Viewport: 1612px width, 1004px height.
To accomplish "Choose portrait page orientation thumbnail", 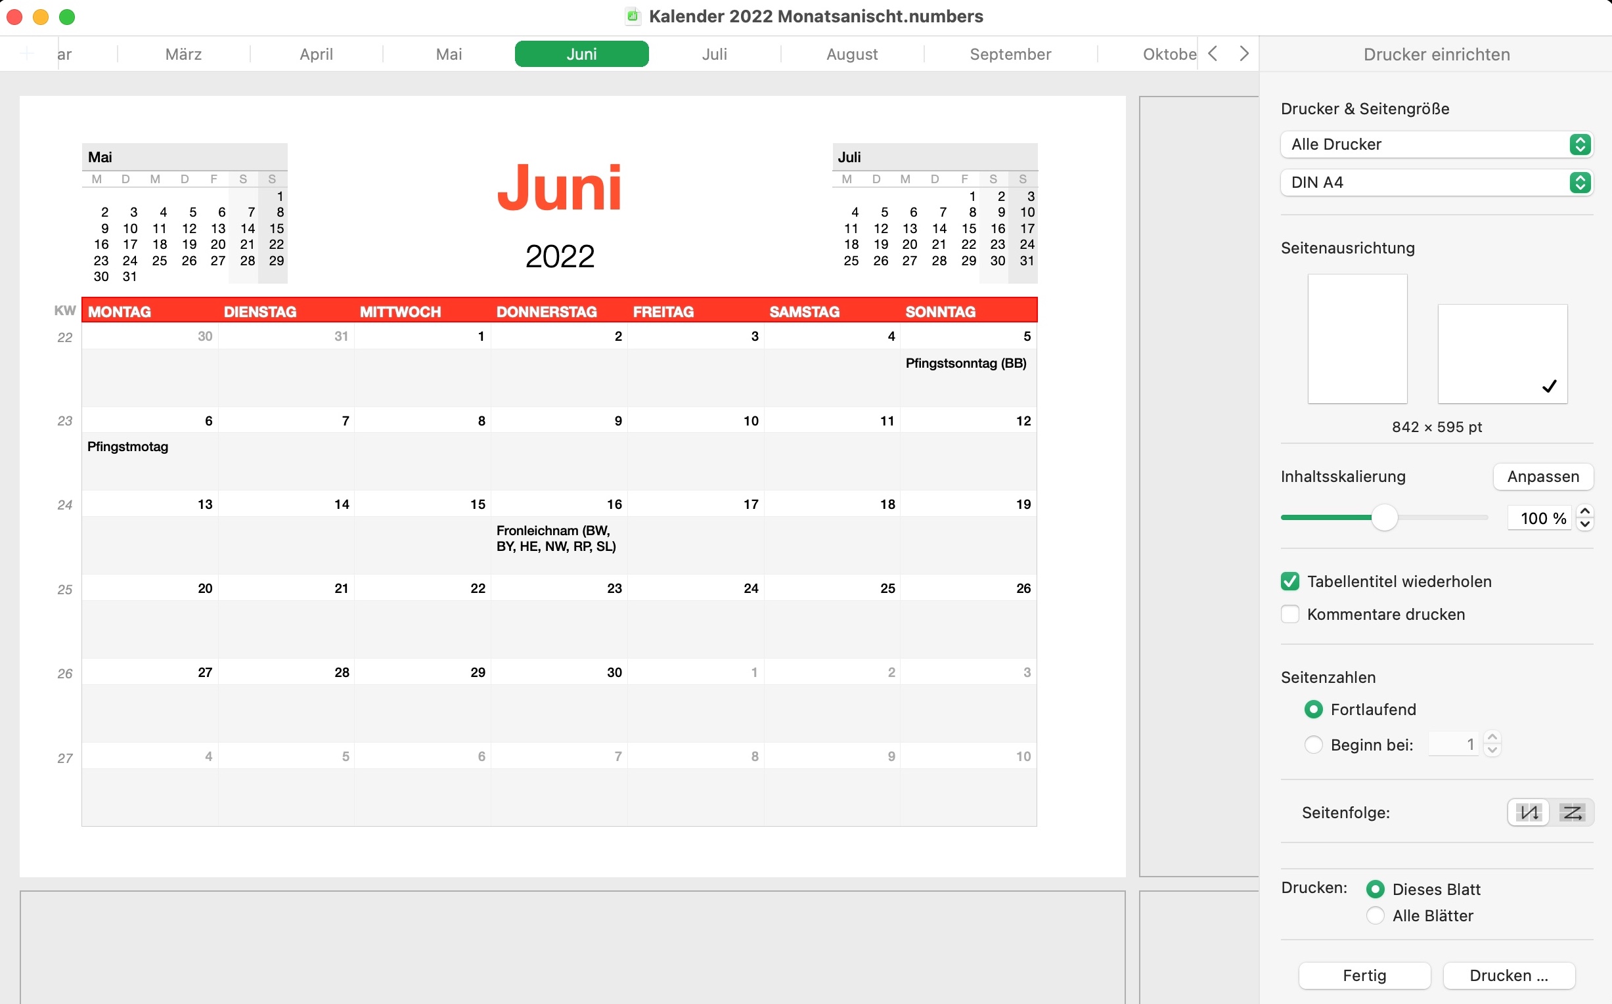I will [x=1356, y=339].
